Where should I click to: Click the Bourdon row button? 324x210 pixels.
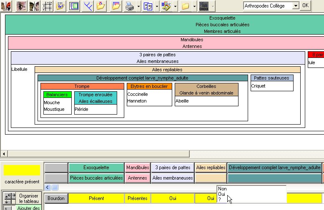click(x=56, y=198)
